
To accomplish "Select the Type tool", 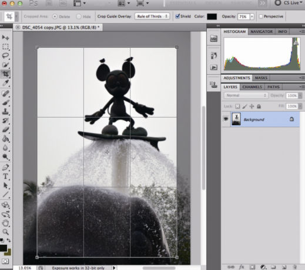I will (5, 176).
